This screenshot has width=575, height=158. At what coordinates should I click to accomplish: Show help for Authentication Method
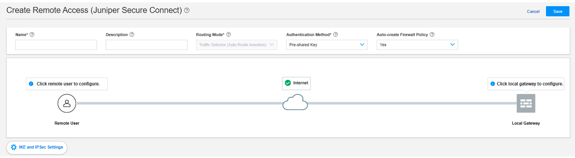[x=336, y=35]
